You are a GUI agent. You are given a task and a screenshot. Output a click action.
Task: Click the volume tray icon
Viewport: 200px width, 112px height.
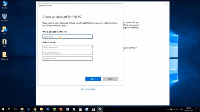[x=177, y=109]
